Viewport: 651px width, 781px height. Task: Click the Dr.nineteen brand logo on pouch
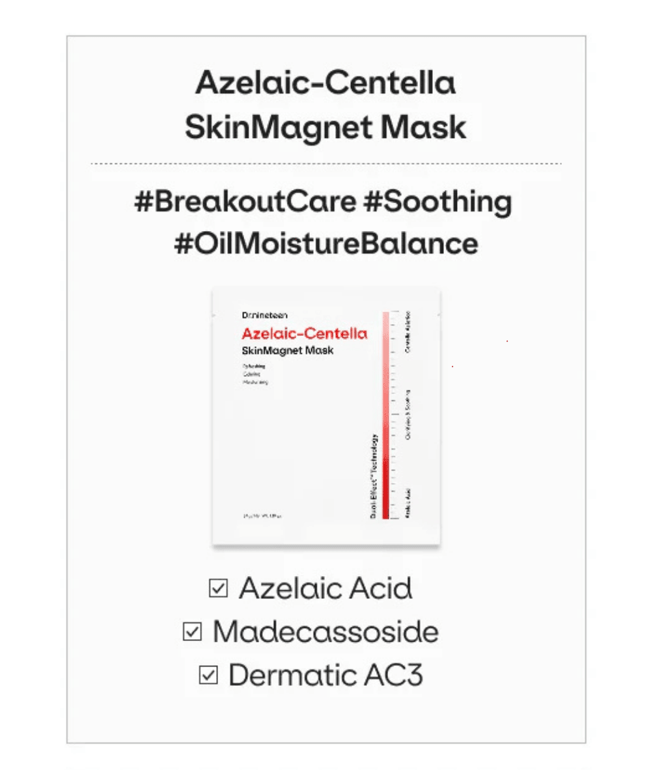click(x=260, y=315)
